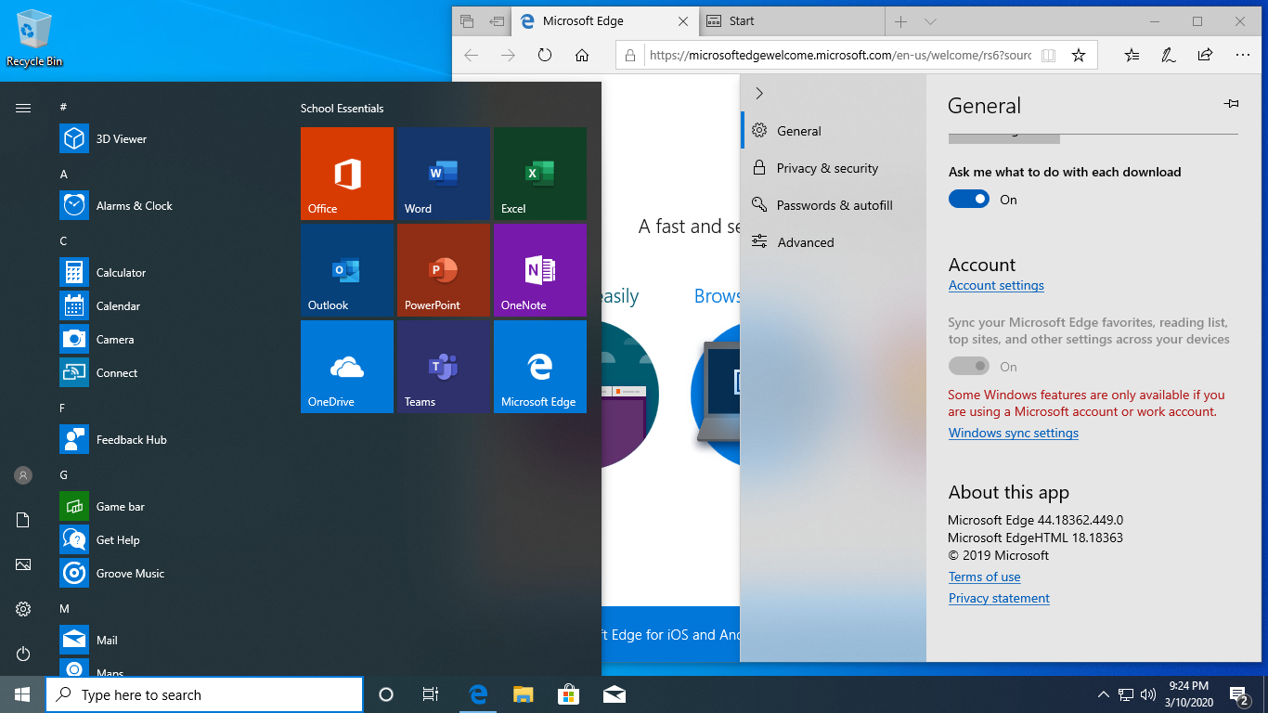Open the OneNote tile
This screenshot has height=713, width=1268.
pos(540,270)
